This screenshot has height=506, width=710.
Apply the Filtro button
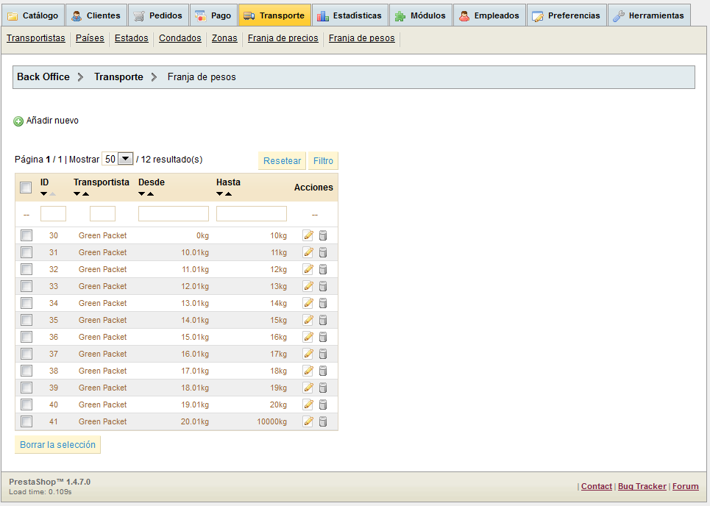323,160
